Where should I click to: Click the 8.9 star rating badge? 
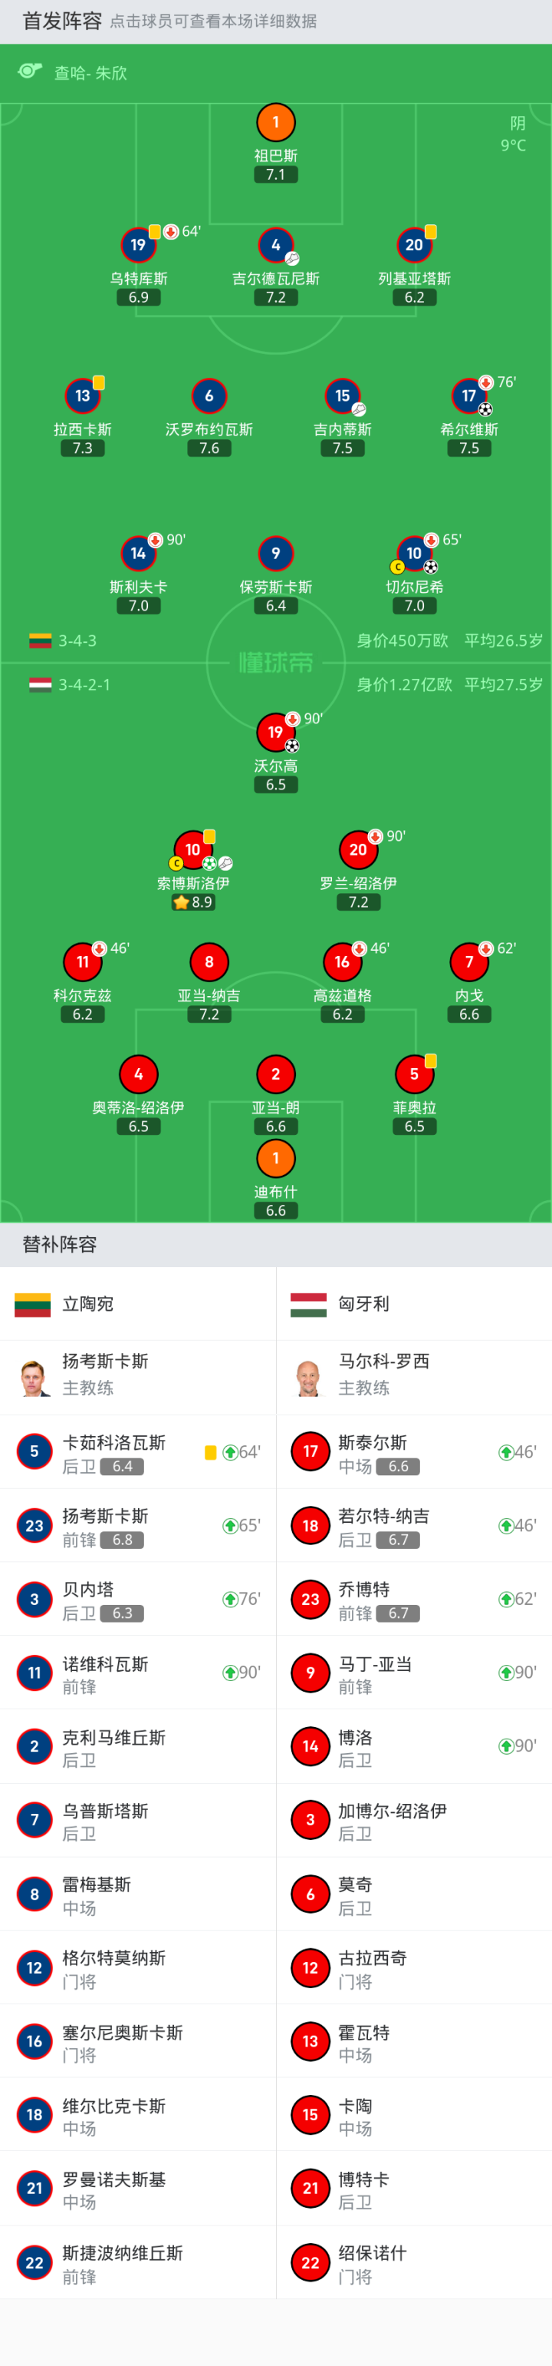pyautogui.click(x=192, y=902)
